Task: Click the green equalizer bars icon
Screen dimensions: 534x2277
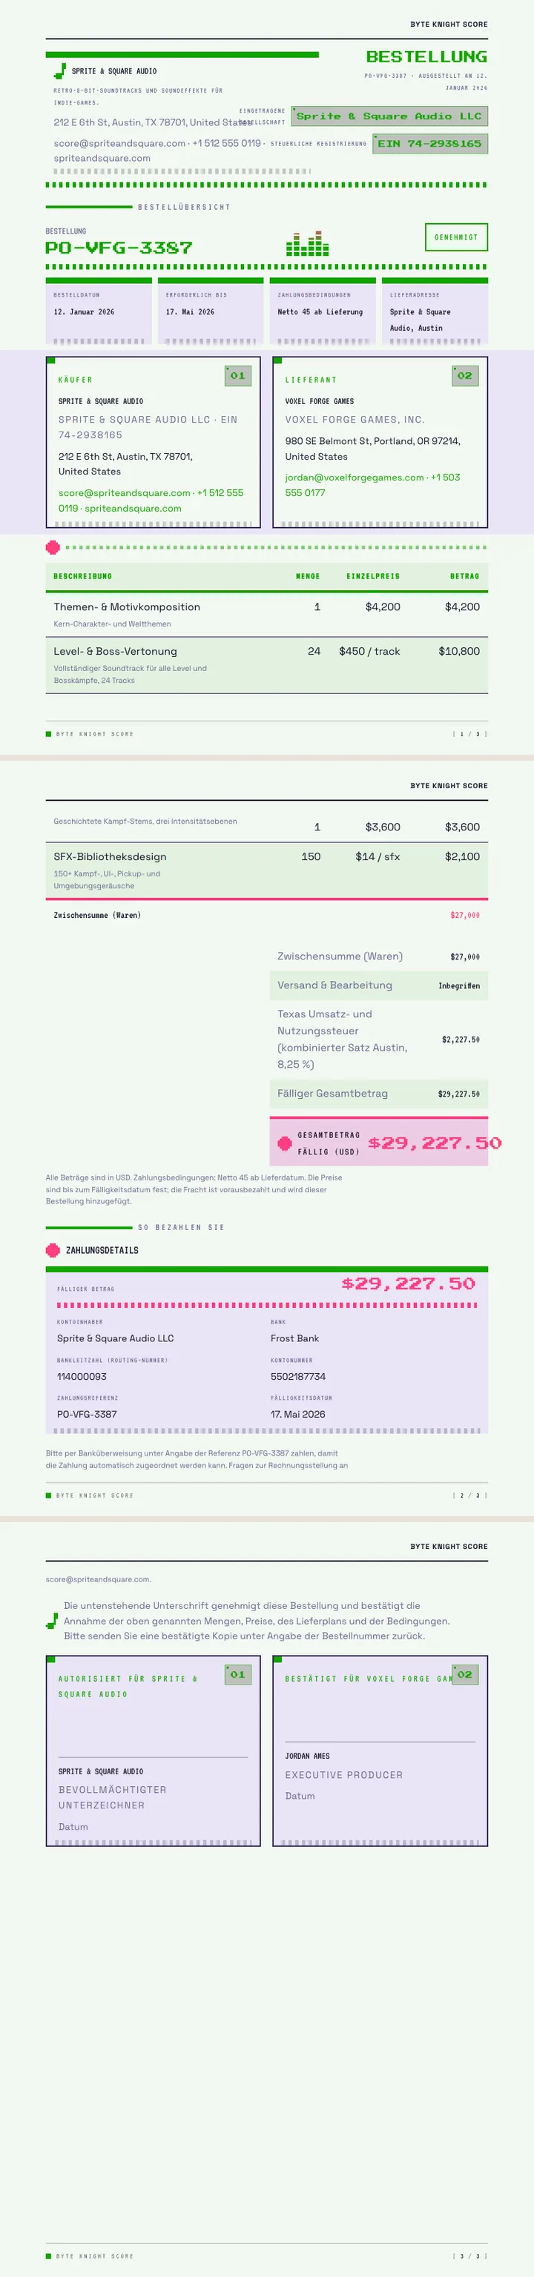Action: pos(308,244)
